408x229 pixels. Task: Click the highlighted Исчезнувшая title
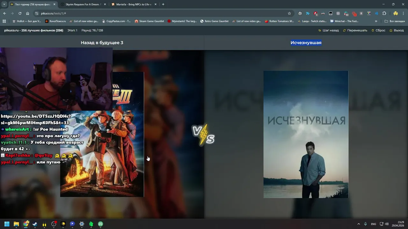click(x=306, y=43)
